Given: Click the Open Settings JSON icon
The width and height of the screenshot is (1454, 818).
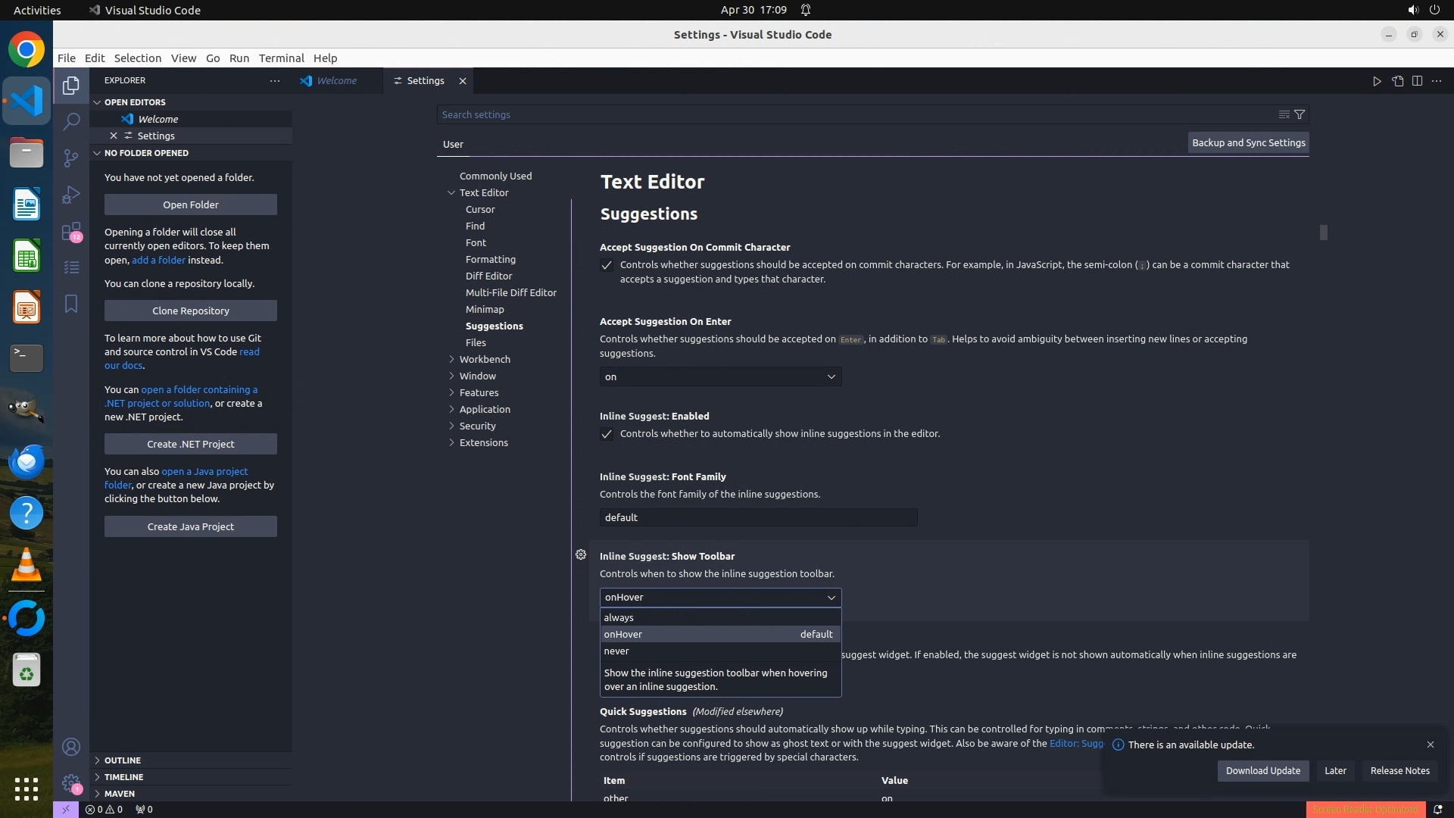Looking at the screenshot, I should [1397, 81].
